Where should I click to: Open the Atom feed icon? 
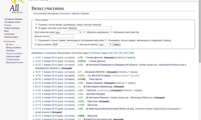(x=7, y=45)
